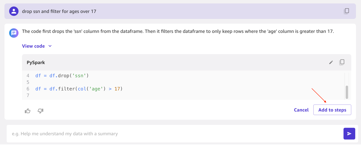Focus the chat prompt input field

pyautogui.click(x=175, y=134)
